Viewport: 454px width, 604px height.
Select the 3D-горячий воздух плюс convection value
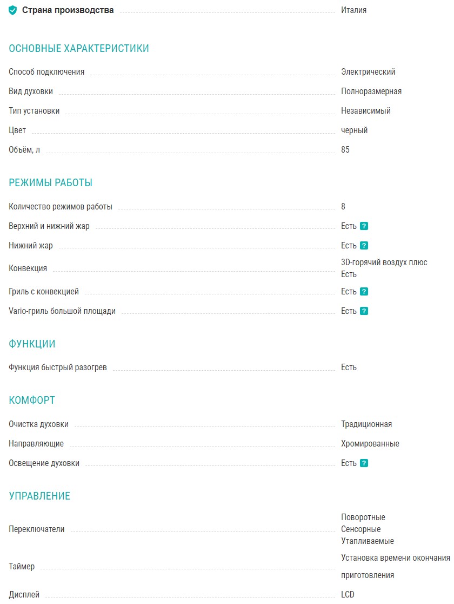(x=384, y=262)
